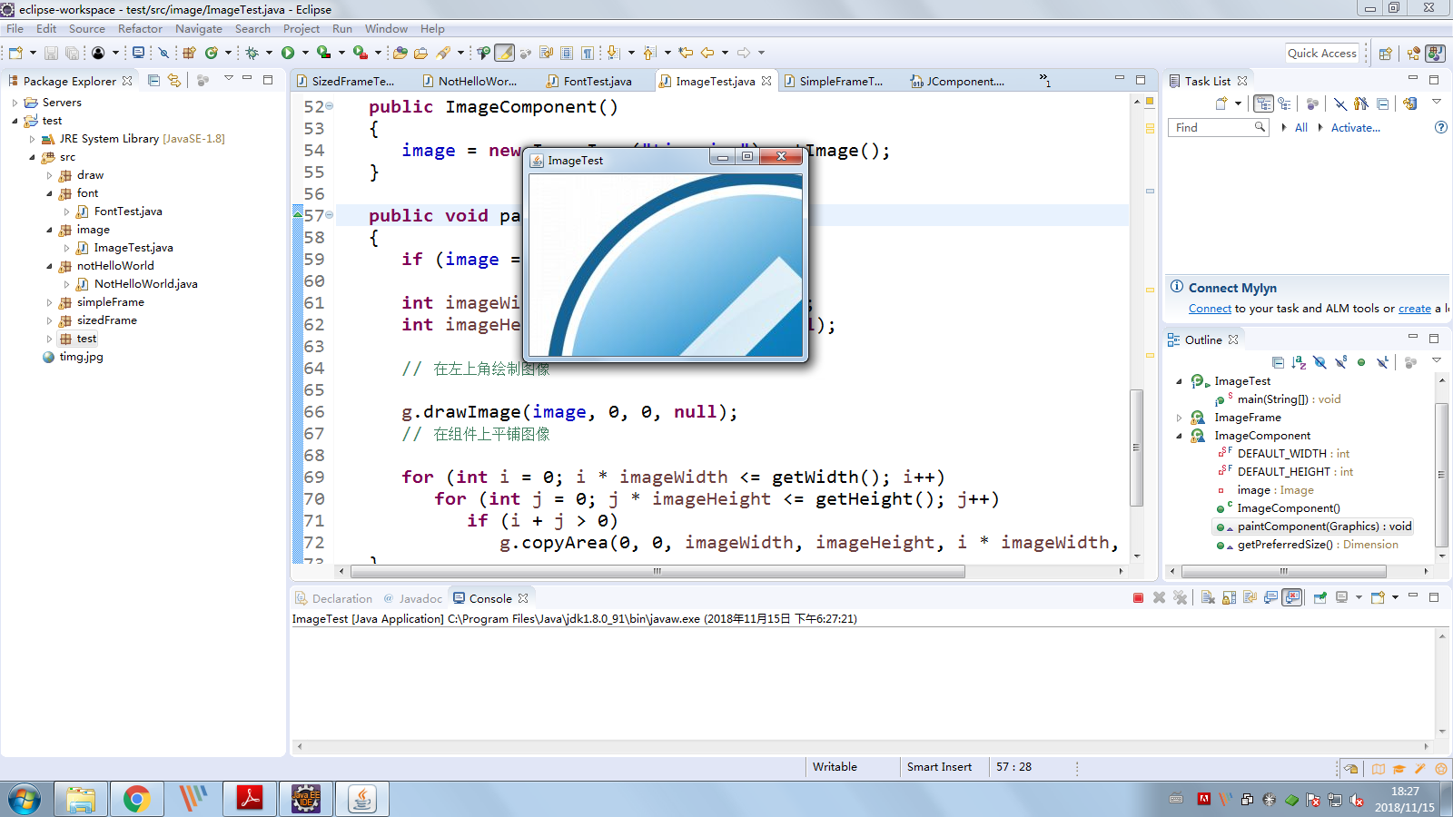Click Adobe Reader taskbar icon
1453x817 pixels.
pyautogui.click(x=250, y=799)
